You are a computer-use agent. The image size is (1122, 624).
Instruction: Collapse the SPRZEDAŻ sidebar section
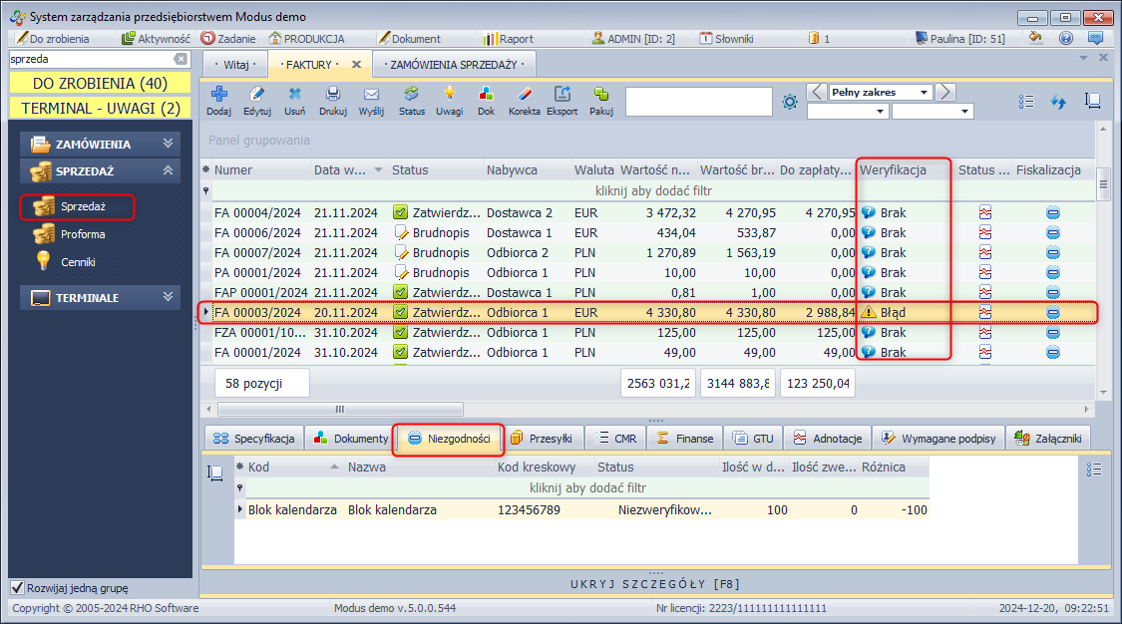pyautogui.click(x=169, y=171)
